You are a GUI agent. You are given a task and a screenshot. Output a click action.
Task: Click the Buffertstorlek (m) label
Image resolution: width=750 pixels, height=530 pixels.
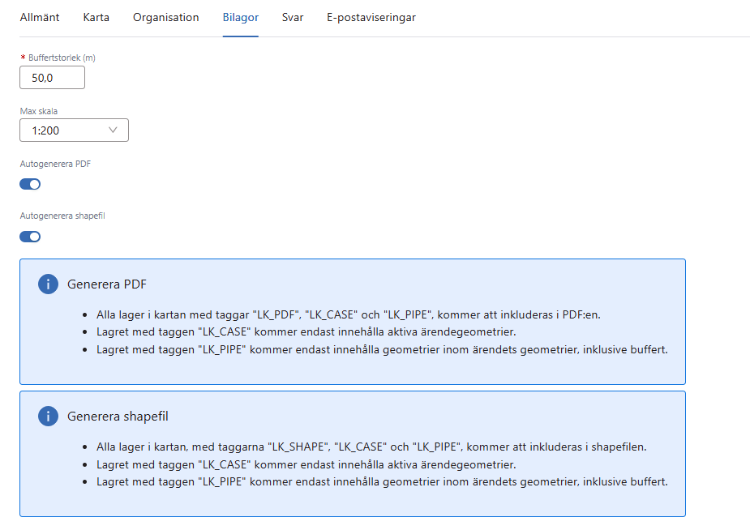coord(62,58)
